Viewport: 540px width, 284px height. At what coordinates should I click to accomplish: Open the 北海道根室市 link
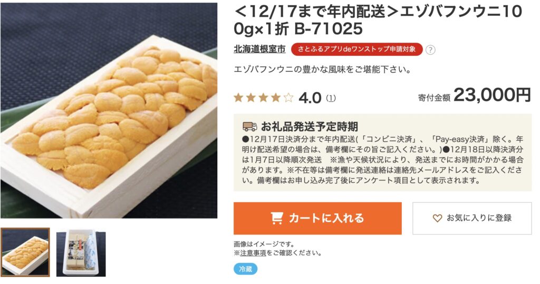coord(259,49)
